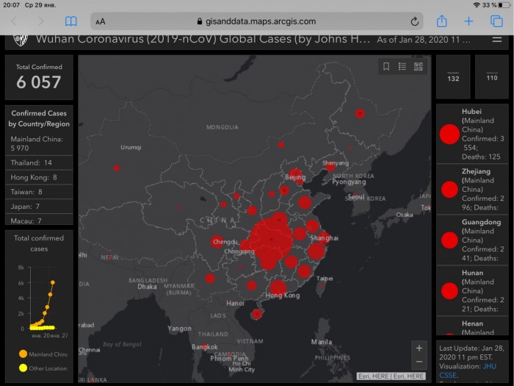Click the Esri, HERE attribution

(x=391, y=376)
